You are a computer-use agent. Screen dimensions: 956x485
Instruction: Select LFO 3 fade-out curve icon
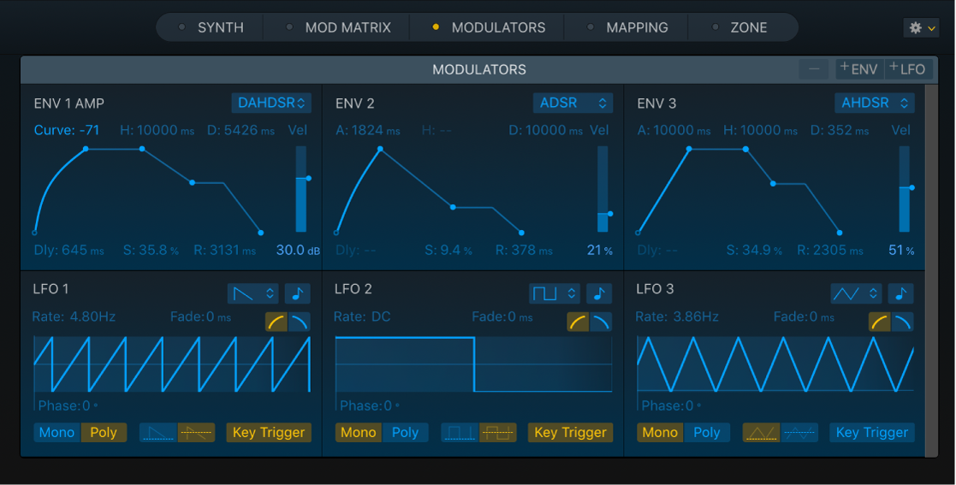(x=902, y=322)
